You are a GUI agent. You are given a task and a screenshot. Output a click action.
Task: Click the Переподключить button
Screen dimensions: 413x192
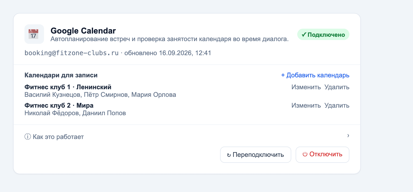tap(255, 155)
